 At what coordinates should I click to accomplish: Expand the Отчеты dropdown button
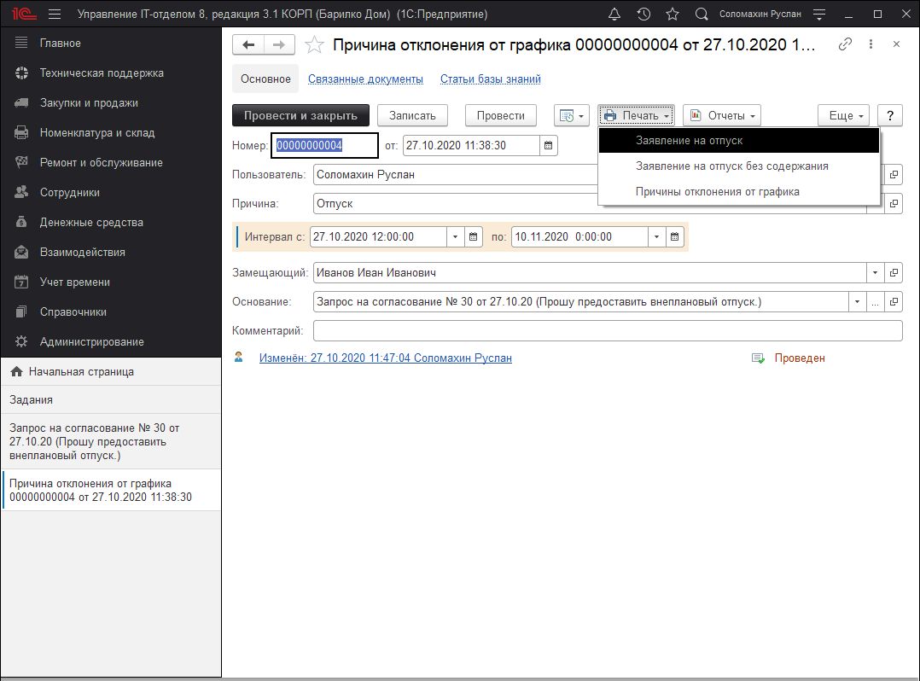[x=721, y=115]
